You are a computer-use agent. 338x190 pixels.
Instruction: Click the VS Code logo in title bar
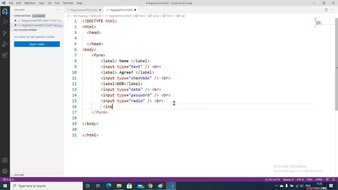[x=4, y=3]
